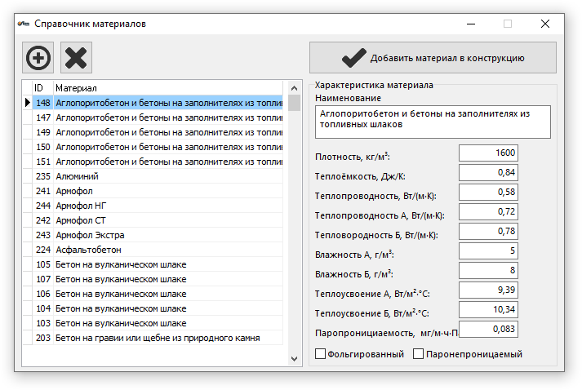Click the app icon in title bar
The image size is (582, 390).
pyautogui.click(x=24, y=24)
